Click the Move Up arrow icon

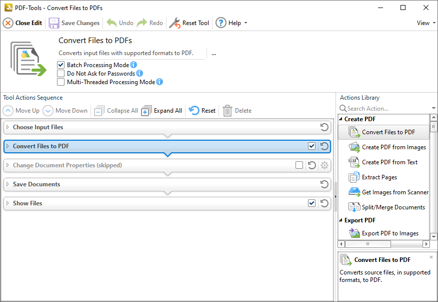pos(8,111)
